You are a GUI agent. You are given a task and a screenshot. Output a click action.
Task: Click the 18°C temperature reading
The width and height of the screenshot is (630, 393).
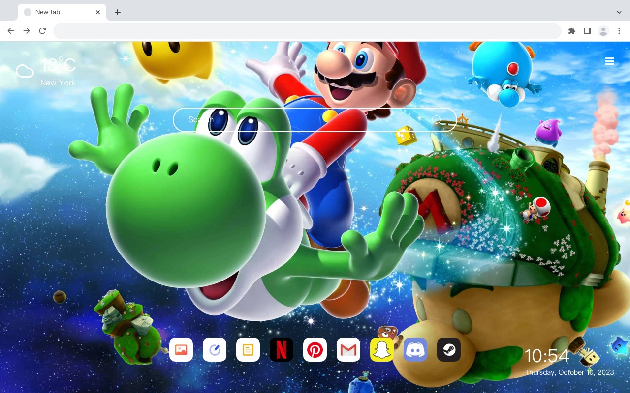(x=58, y=65)
